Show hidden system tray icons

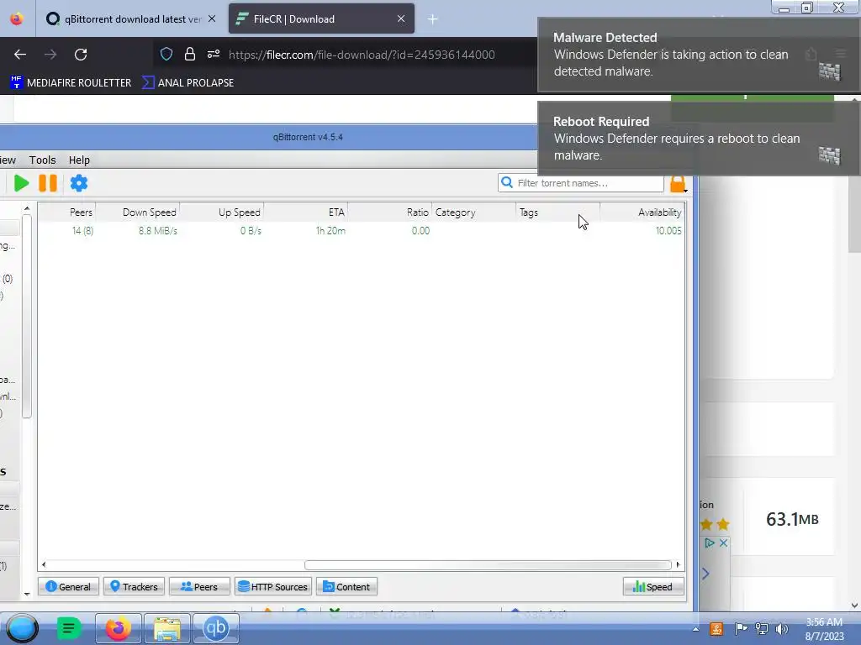pyautogui.click(x=695, y=629)
